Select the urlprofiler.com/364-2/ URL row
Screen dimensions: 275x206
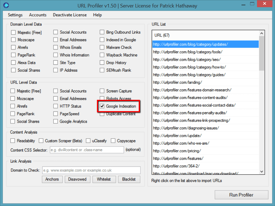pos(205,166)
